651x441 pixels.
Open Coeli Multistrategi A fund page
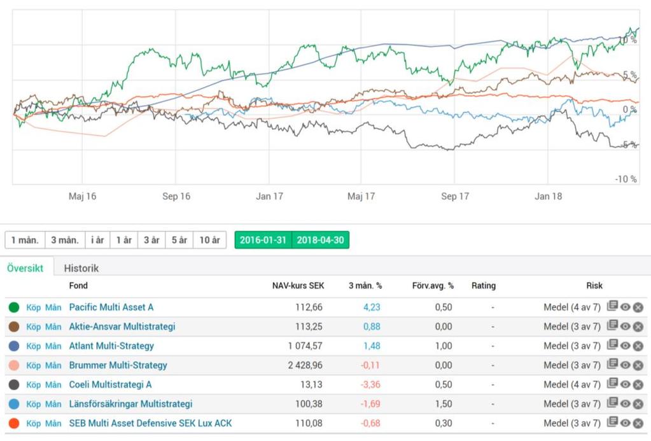[110, 384]
